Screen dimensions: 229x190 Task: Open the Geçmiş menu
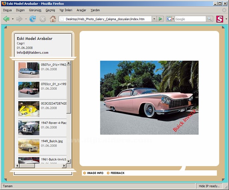tap(50, 10)
